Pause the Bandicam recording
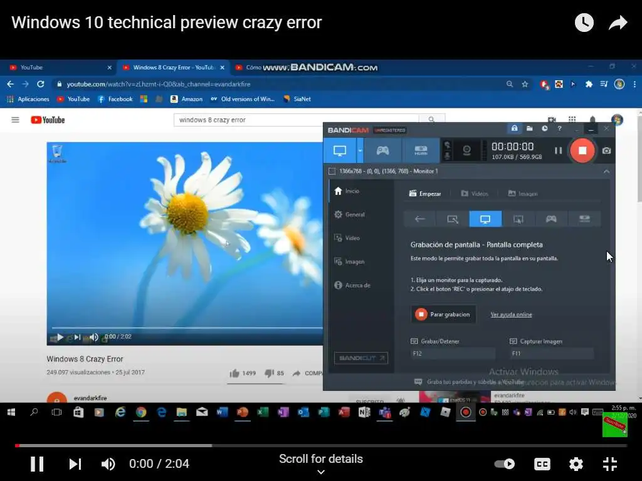This screenshot has width=642, height=481. pyautogui.click(x=558, y=150)
